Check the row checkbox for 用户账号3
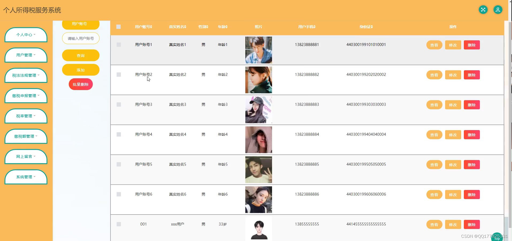The image size is (512, 241). tap(119, 104)
